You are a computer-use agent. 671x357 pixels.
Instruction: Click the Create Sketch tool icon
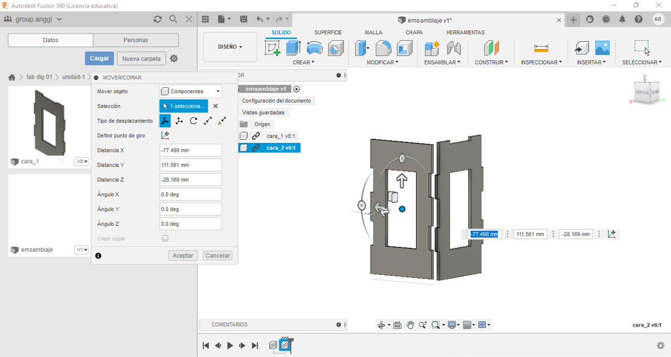point(273,48)
